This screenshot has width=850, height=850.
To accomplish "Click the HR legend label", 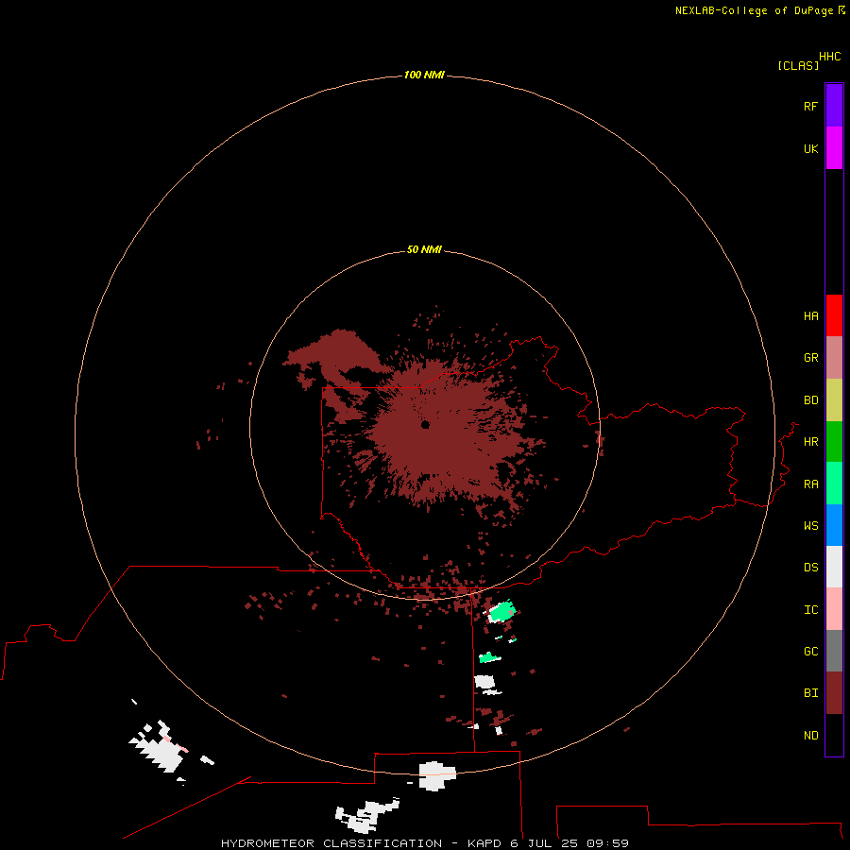I will pos(810,442).
